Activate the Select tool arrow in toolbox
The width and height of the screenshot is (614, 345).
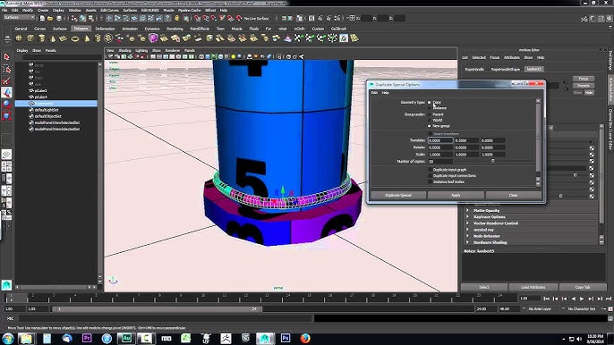click(x=6, y=57)
